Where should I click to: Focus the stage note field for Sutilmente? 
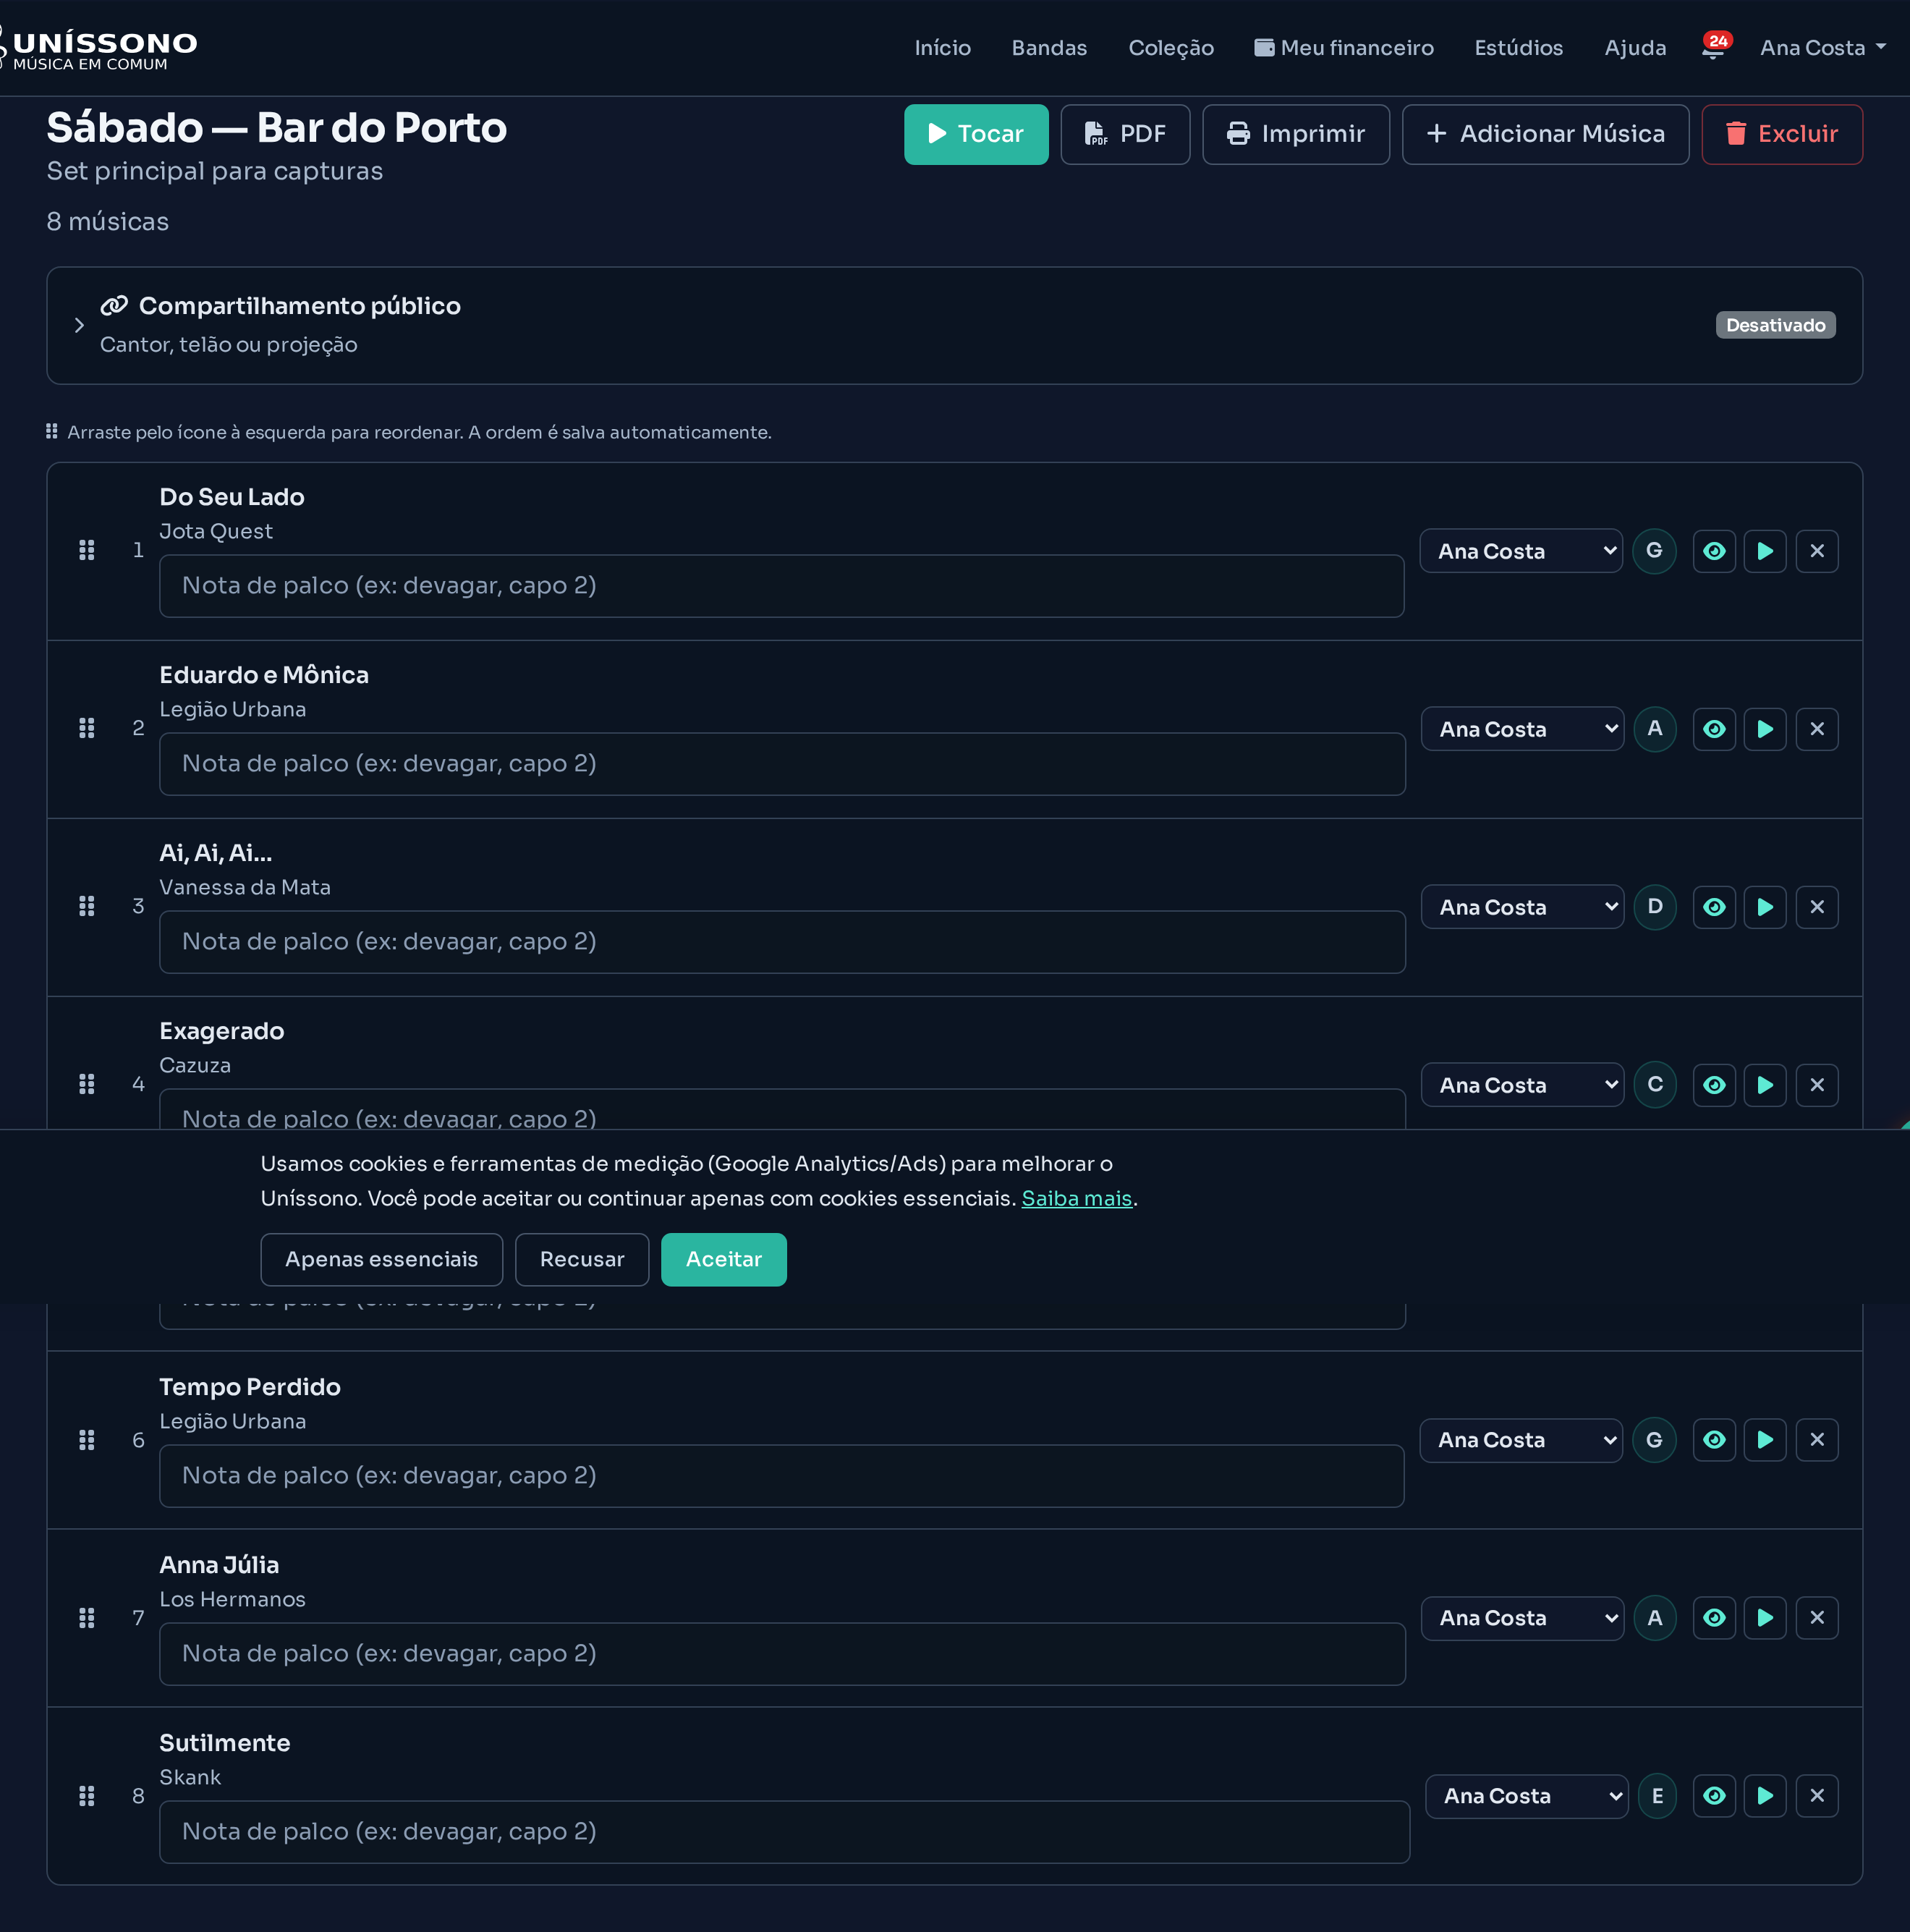(x=785, y=1832)
